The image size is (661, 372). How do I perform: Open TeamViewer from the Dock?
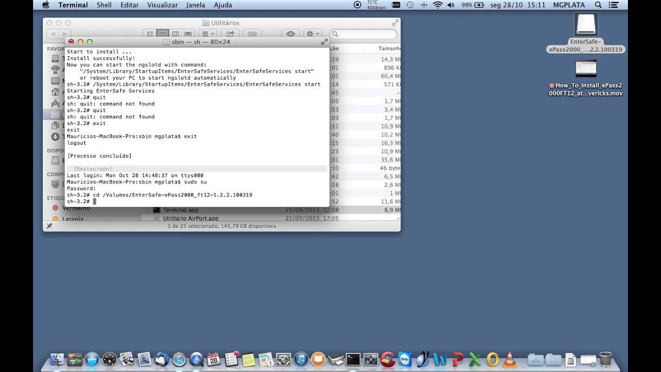point(405,359)
